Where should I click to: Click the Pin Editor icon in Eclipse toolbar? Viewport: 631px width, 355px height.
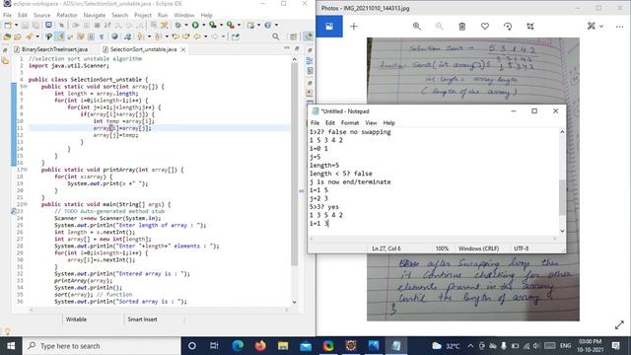235,36
